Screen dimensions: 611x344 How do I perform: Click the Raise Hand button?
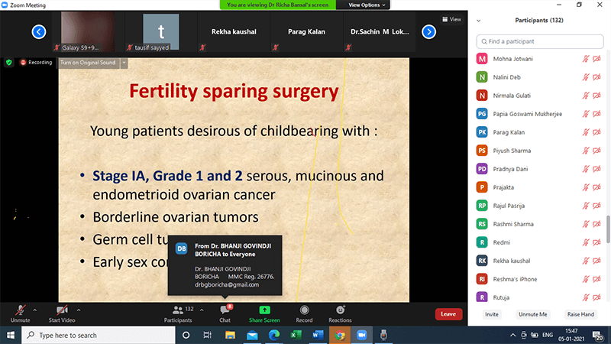click(x=580, y=314)
